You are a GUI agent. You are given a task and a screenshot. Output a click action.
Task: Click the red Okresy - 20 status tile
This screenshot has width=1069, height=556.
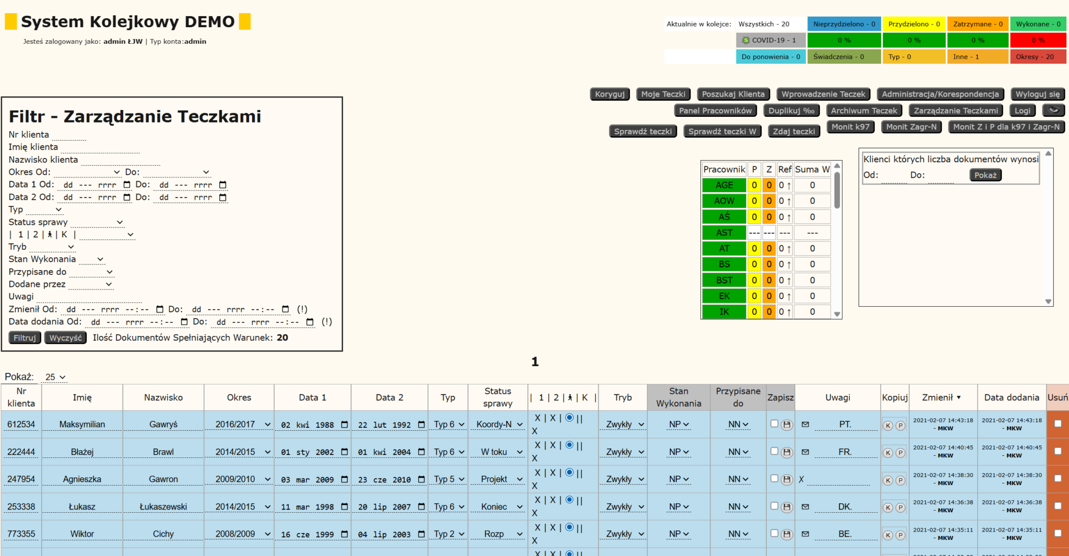point(1037,57)
